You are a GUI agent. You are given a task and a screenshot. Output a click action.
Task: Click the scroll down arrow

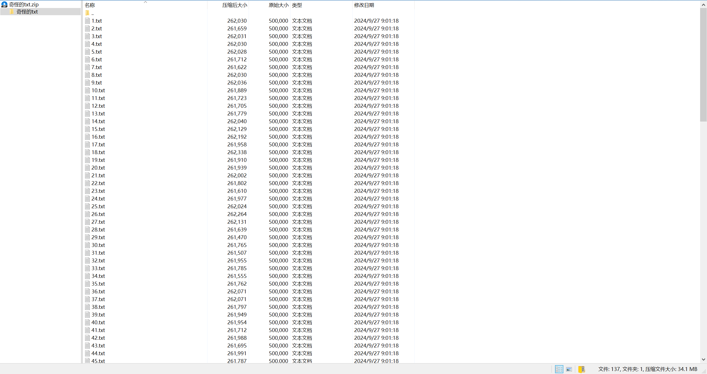coord(703,359)
